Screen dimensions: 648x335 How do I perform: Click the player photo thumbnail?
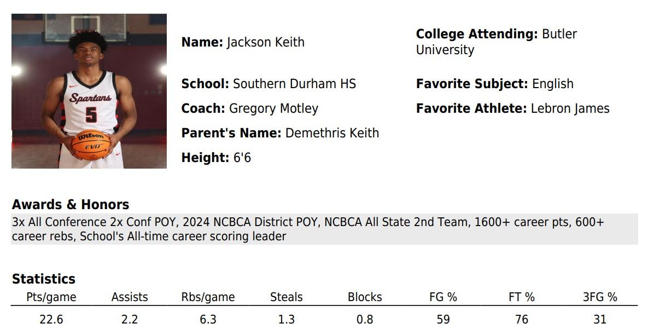pos(89,91)
